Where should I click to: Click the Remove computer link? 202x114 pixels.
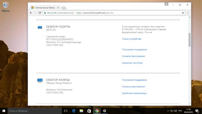pos(134,93)
